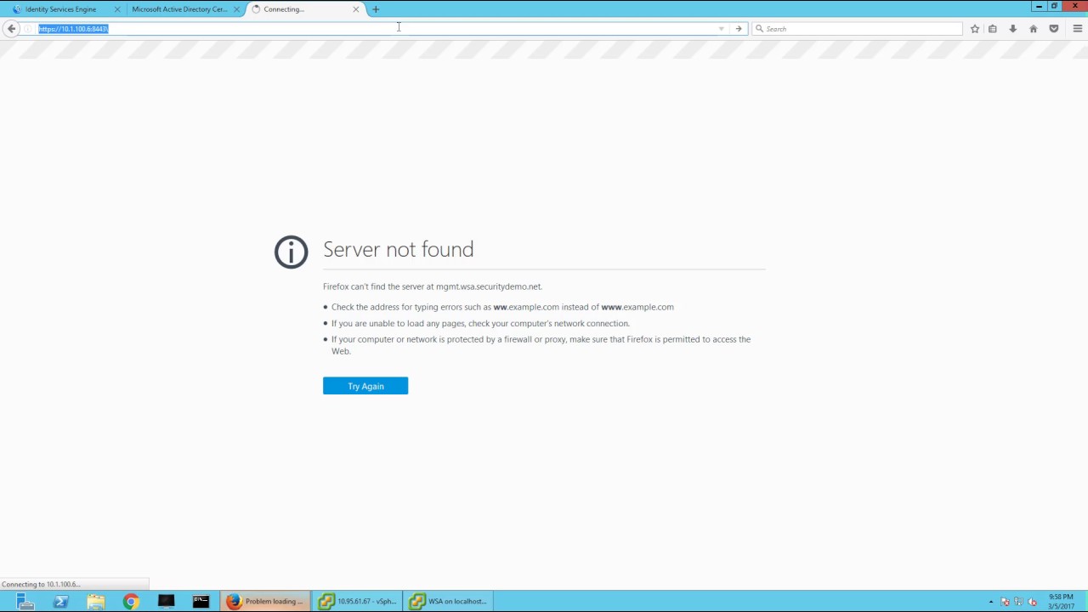
Task: Click the clock showing 9:58 PM
Action: pyautogui.click(x=1062, y=602)
